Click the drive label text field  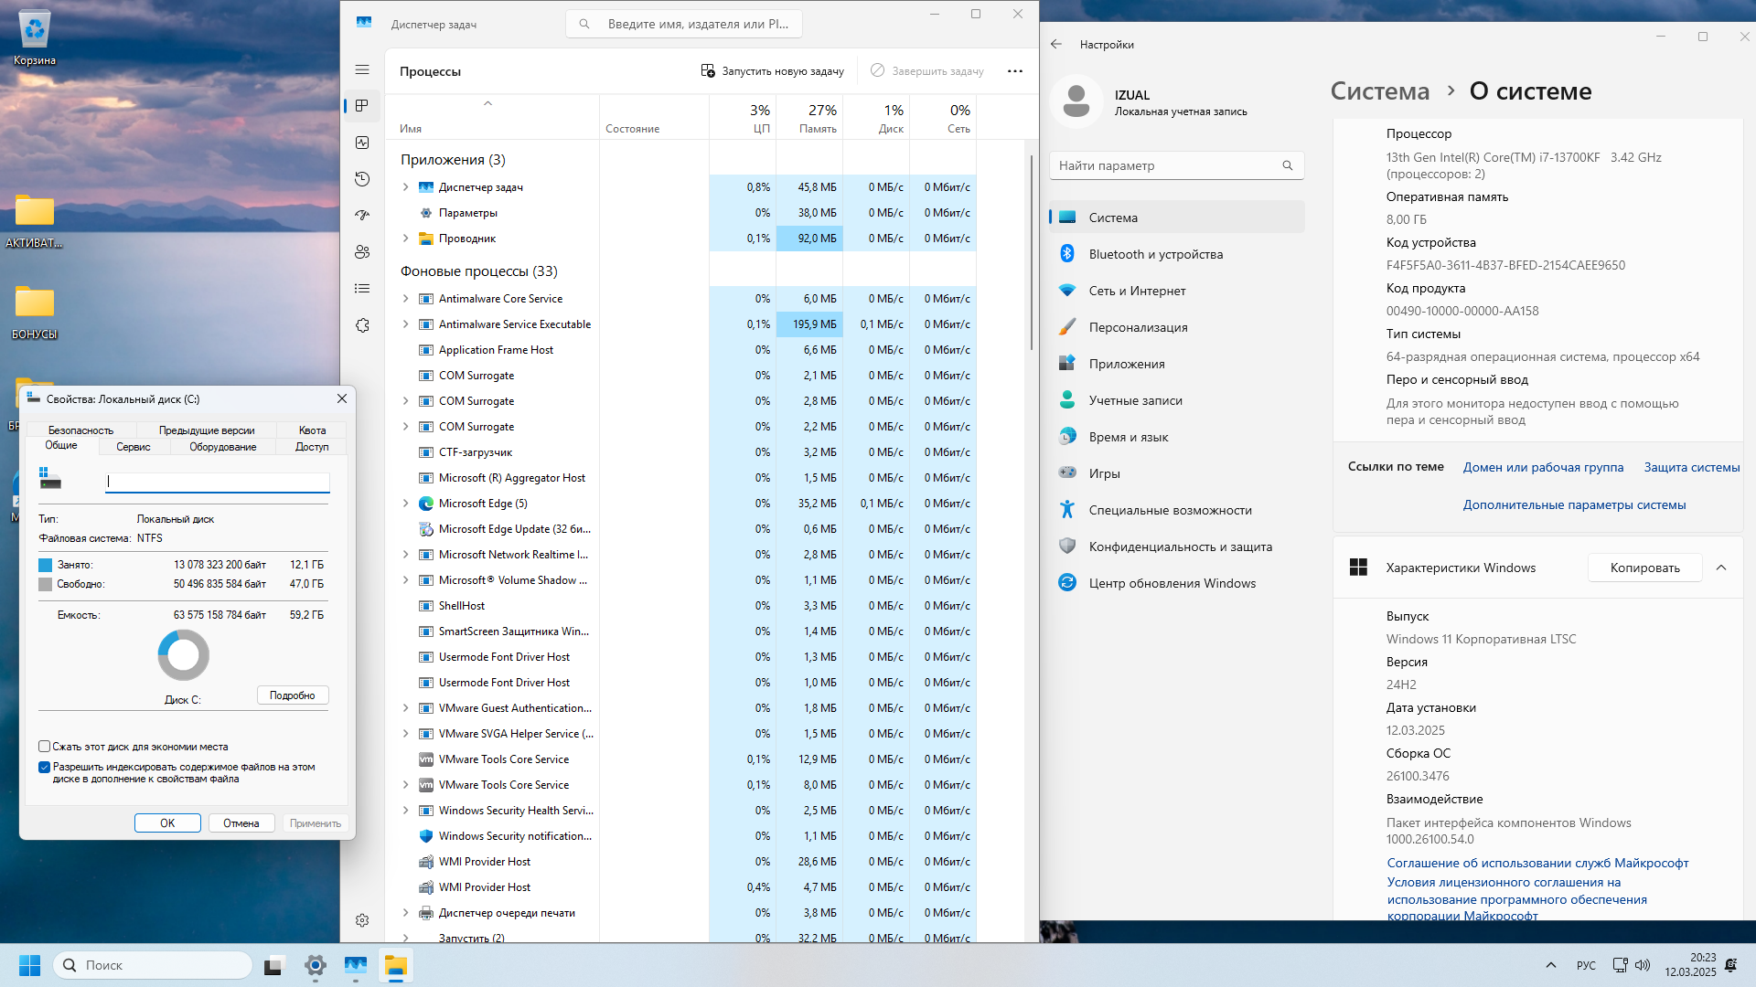tap(218, 482)
